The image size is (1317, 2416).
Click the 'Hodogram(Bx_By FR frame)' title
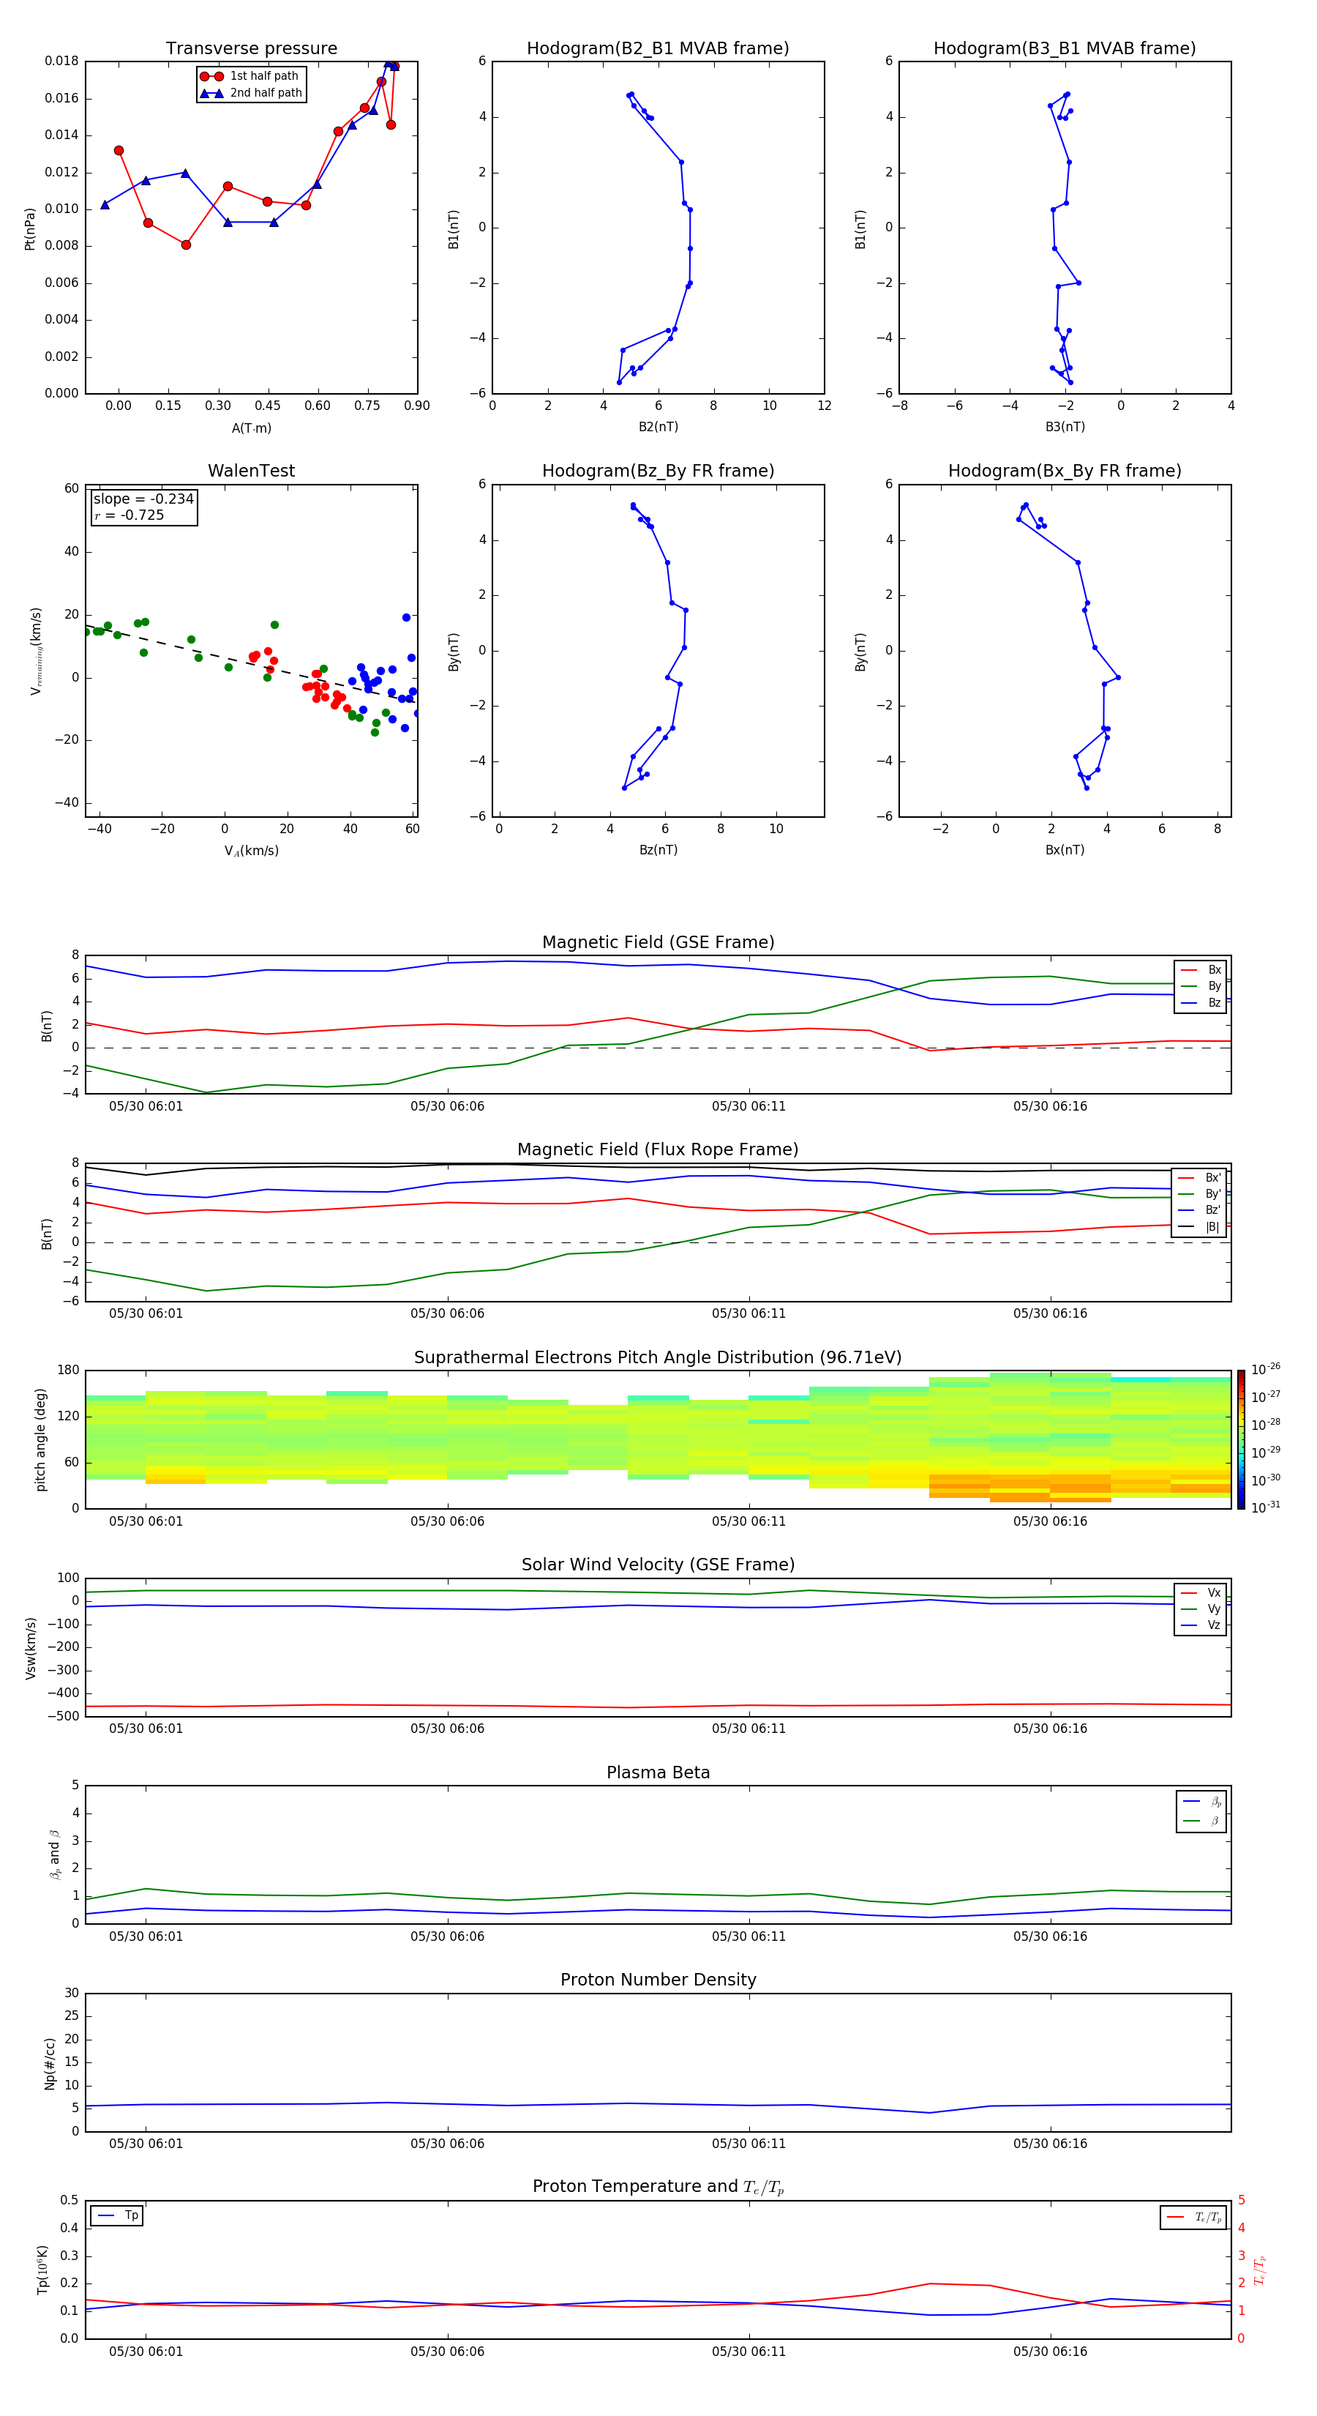click(1065, 471)
